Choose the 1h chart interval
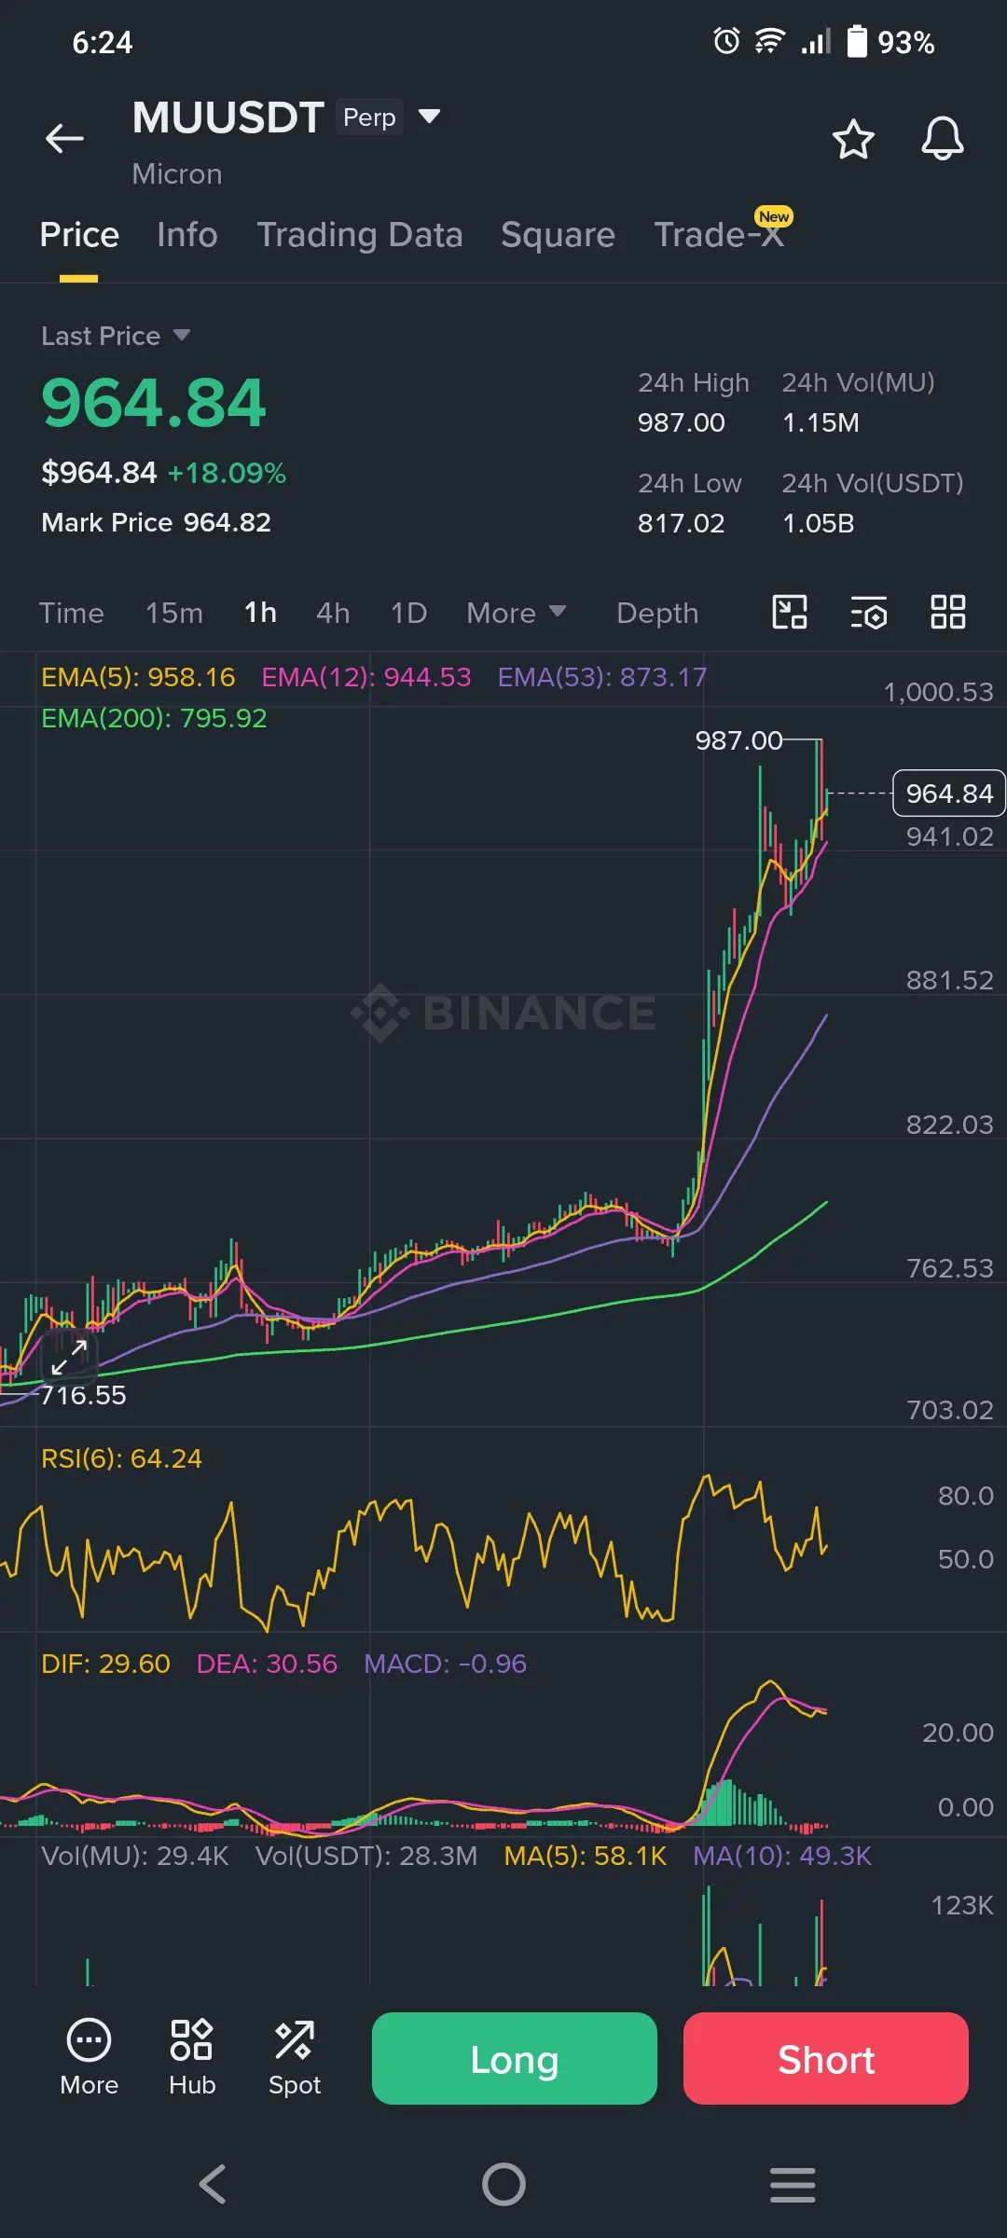This screenshot has width=1007, height=2238. pos(260,613)
